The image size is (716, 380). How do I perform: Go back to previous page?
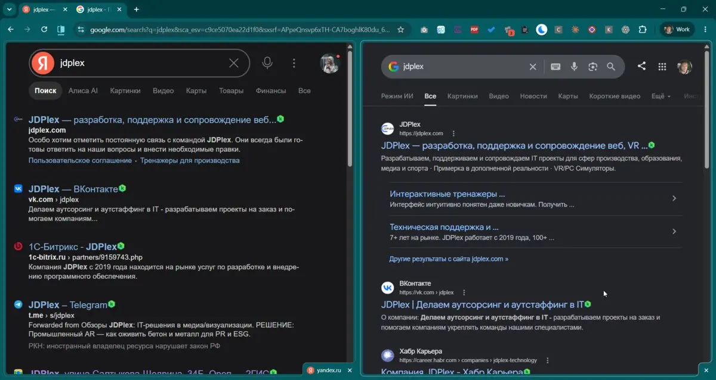tap(11, 29)
